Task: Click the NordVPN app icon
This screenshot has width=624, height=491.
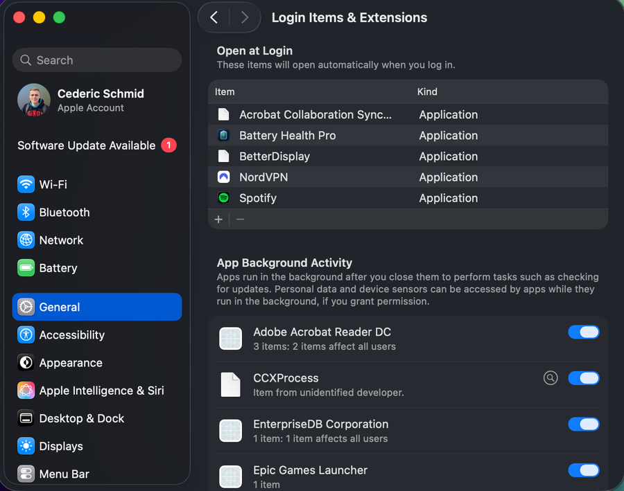Action: click(224, 177)
